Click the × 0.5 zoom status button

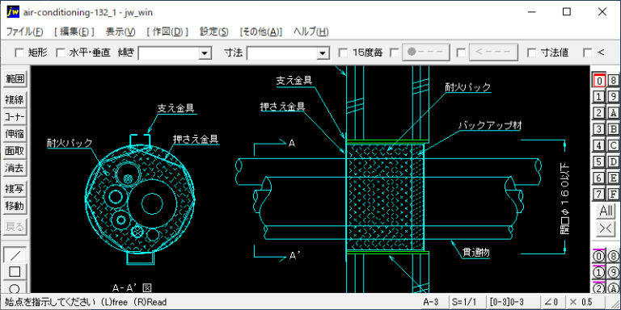pos(585,302)
